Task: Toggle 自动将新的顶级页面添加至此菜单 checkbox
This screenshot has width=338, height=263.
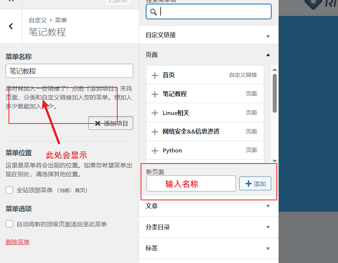Action: click(x=9, y=224)
